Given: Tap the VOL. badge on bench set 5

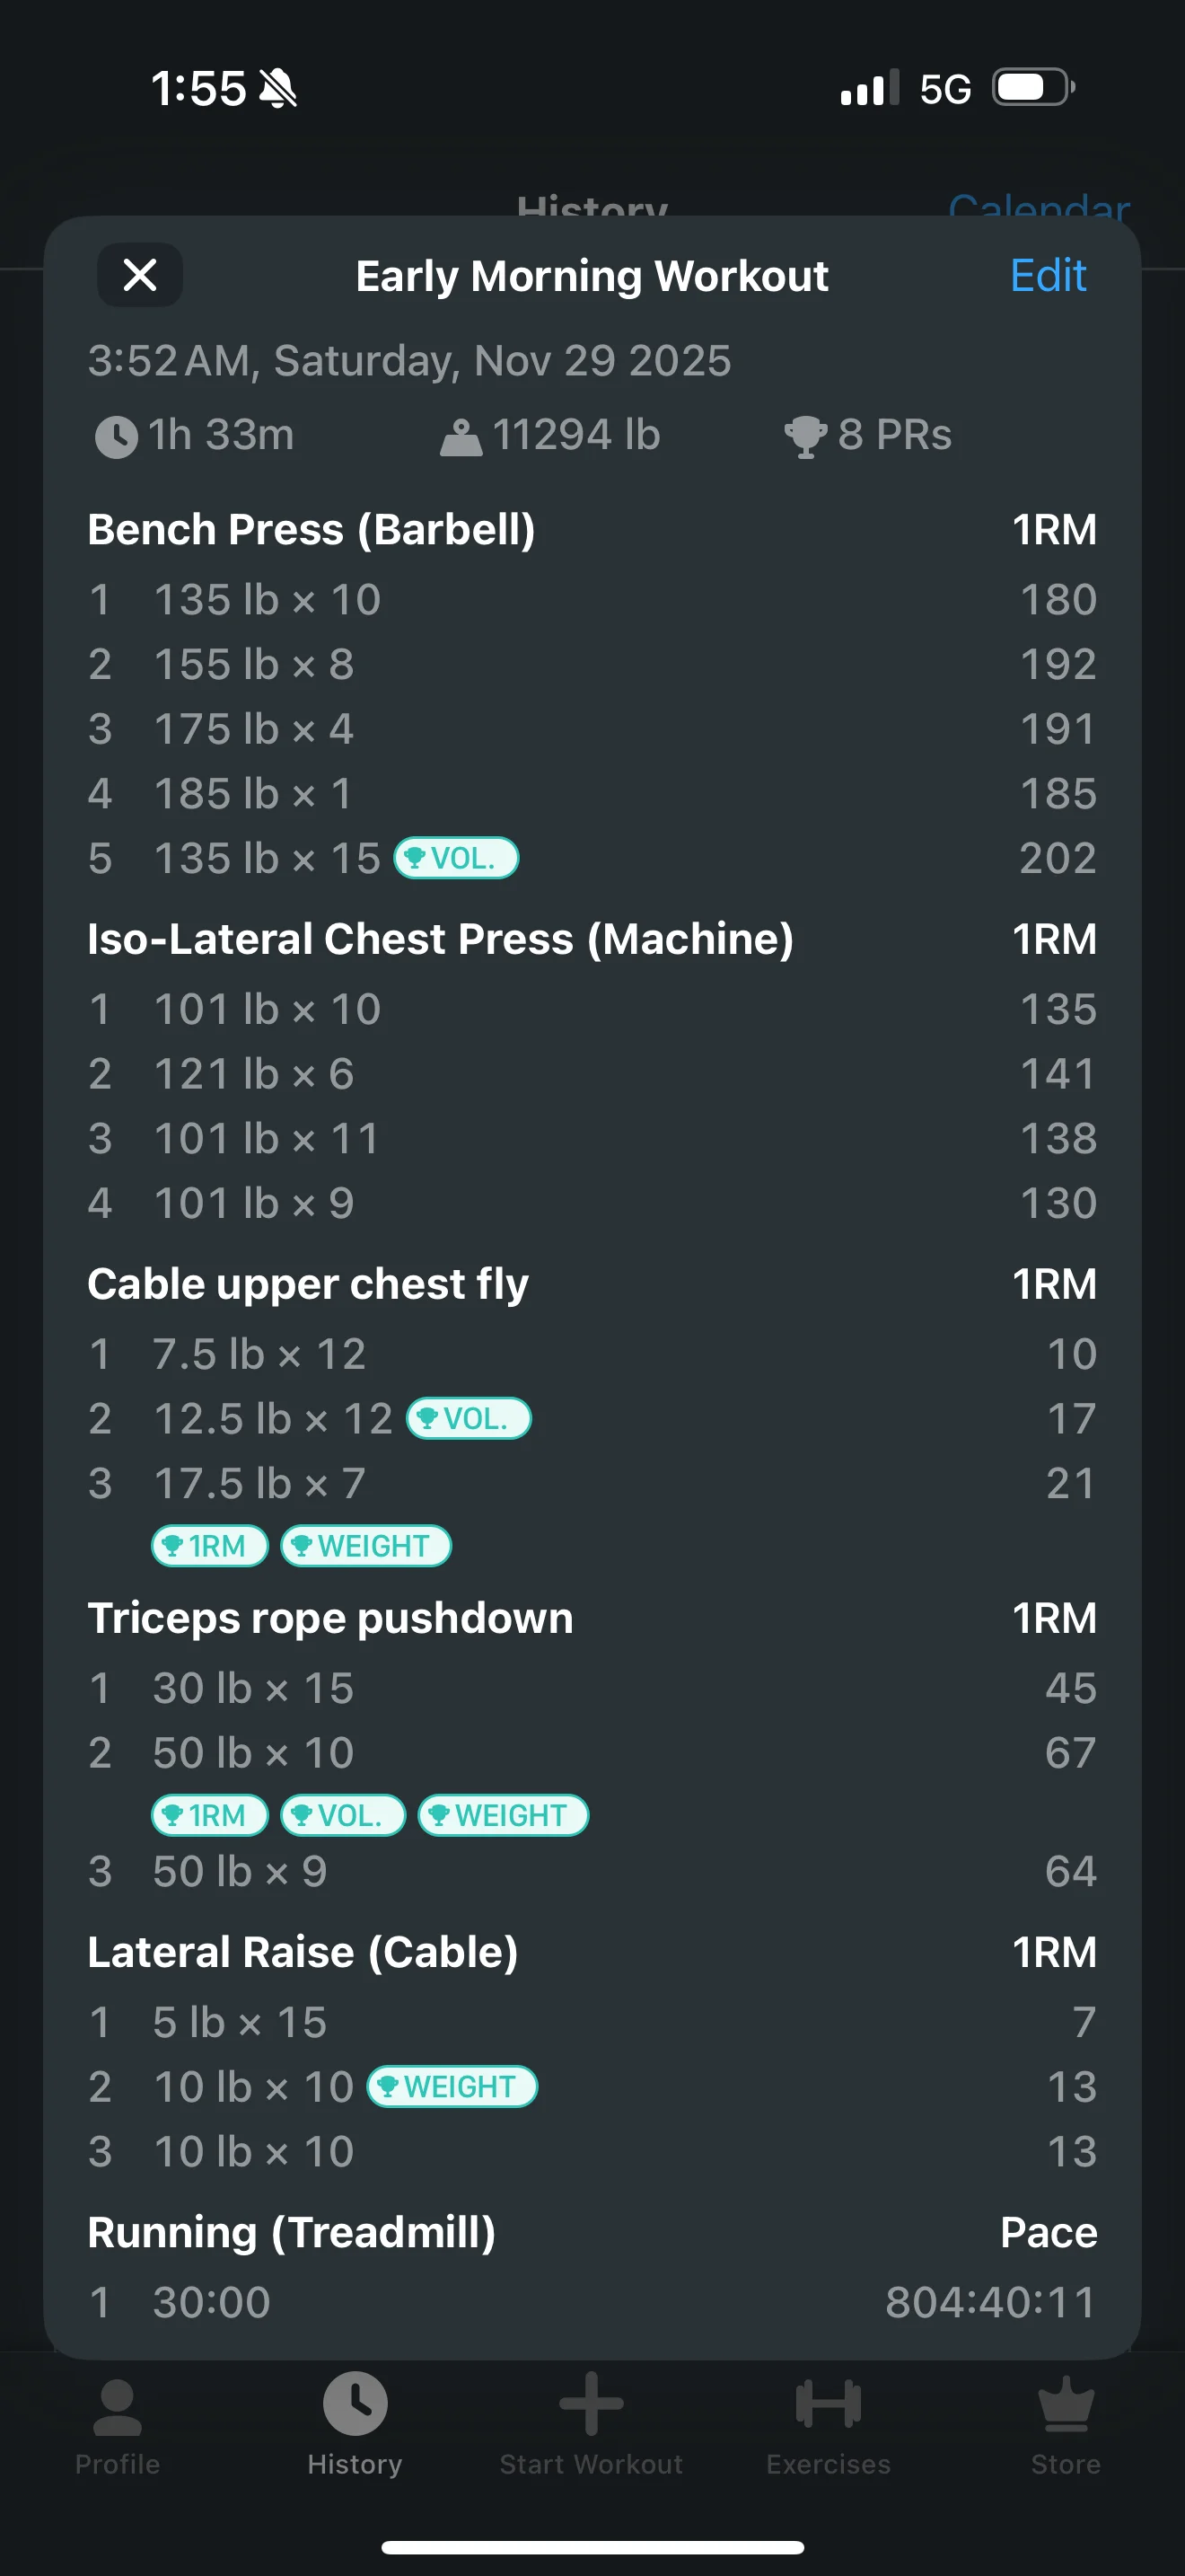Looking at the screenshot, I should click(x=457, y=858).
